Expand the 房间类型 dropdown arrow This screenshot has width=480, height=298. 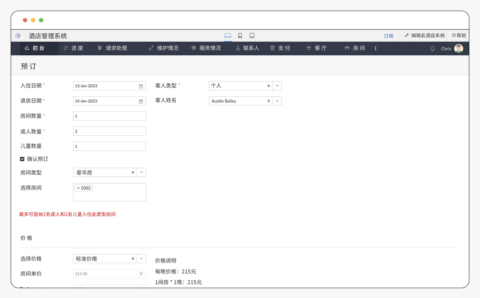(x=141, y=172)
